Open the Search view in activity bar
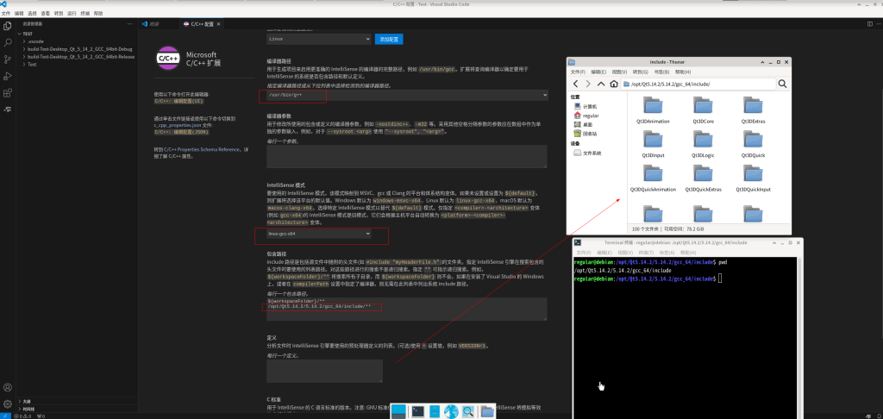 click(x=8, y=42)
